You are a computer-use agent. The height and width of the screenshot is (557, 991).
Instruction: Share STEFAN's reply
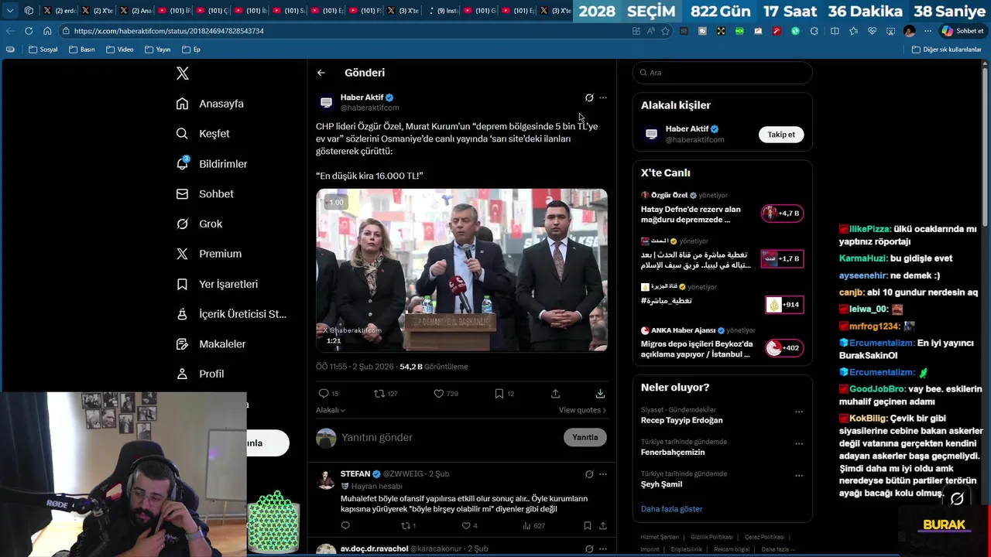click(602, 526)
